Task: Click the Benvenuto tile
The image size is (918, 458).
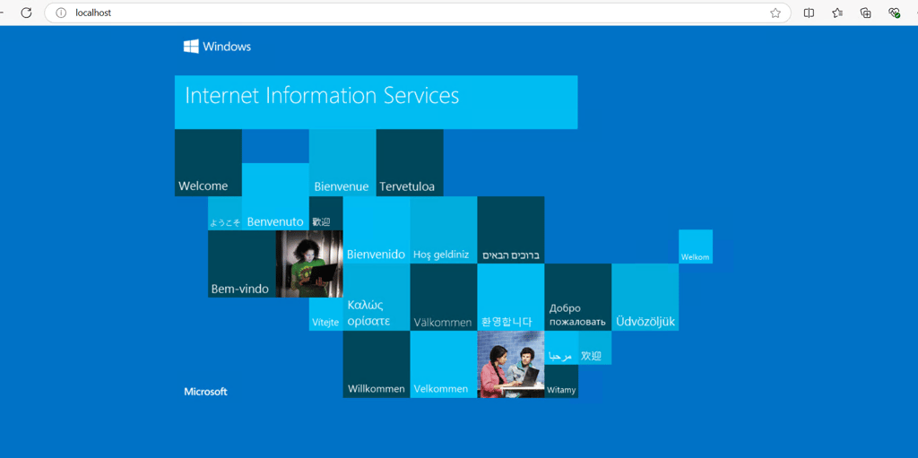Action: (275, 197)
